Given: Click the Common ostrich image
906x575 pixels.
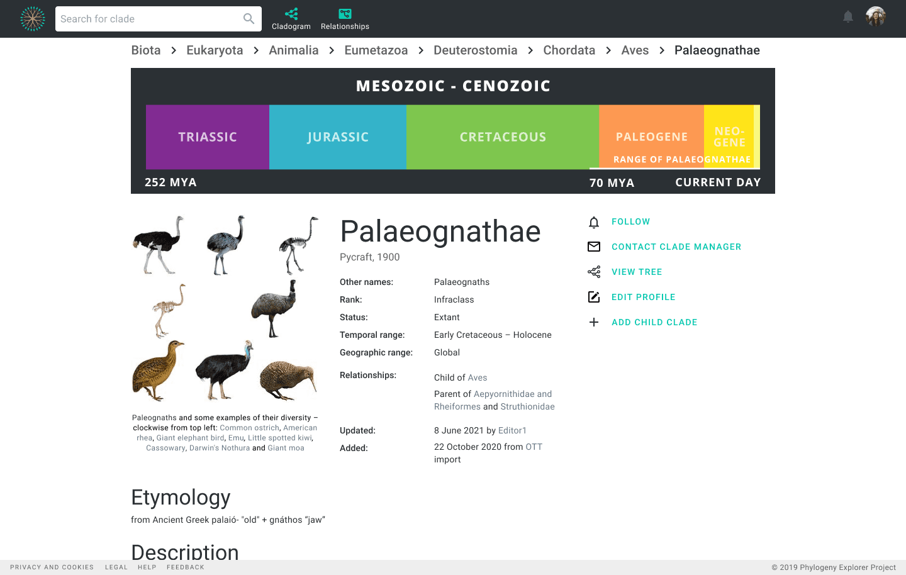Looking at the screenshot, I should point(159,245).
